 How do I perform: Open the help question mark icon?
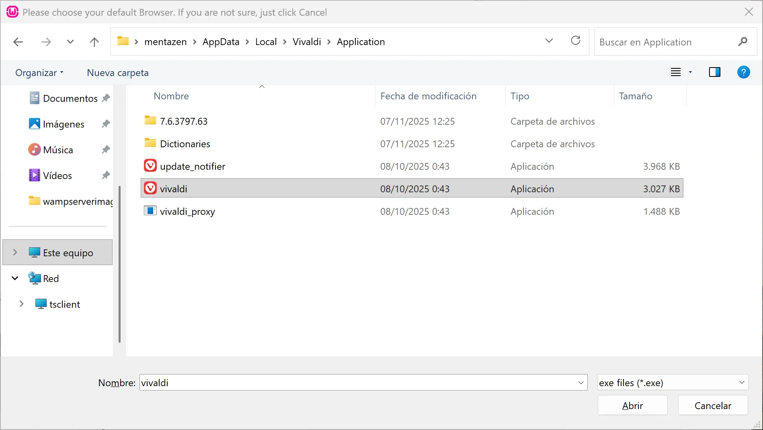pos(743,72)
